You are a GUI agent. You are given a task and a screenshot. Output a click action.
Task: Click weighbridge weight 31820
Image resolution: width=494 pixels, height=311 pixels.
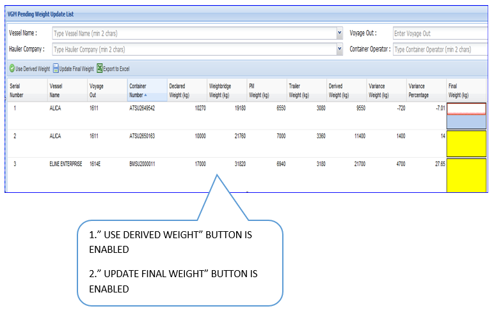point(240,164)
